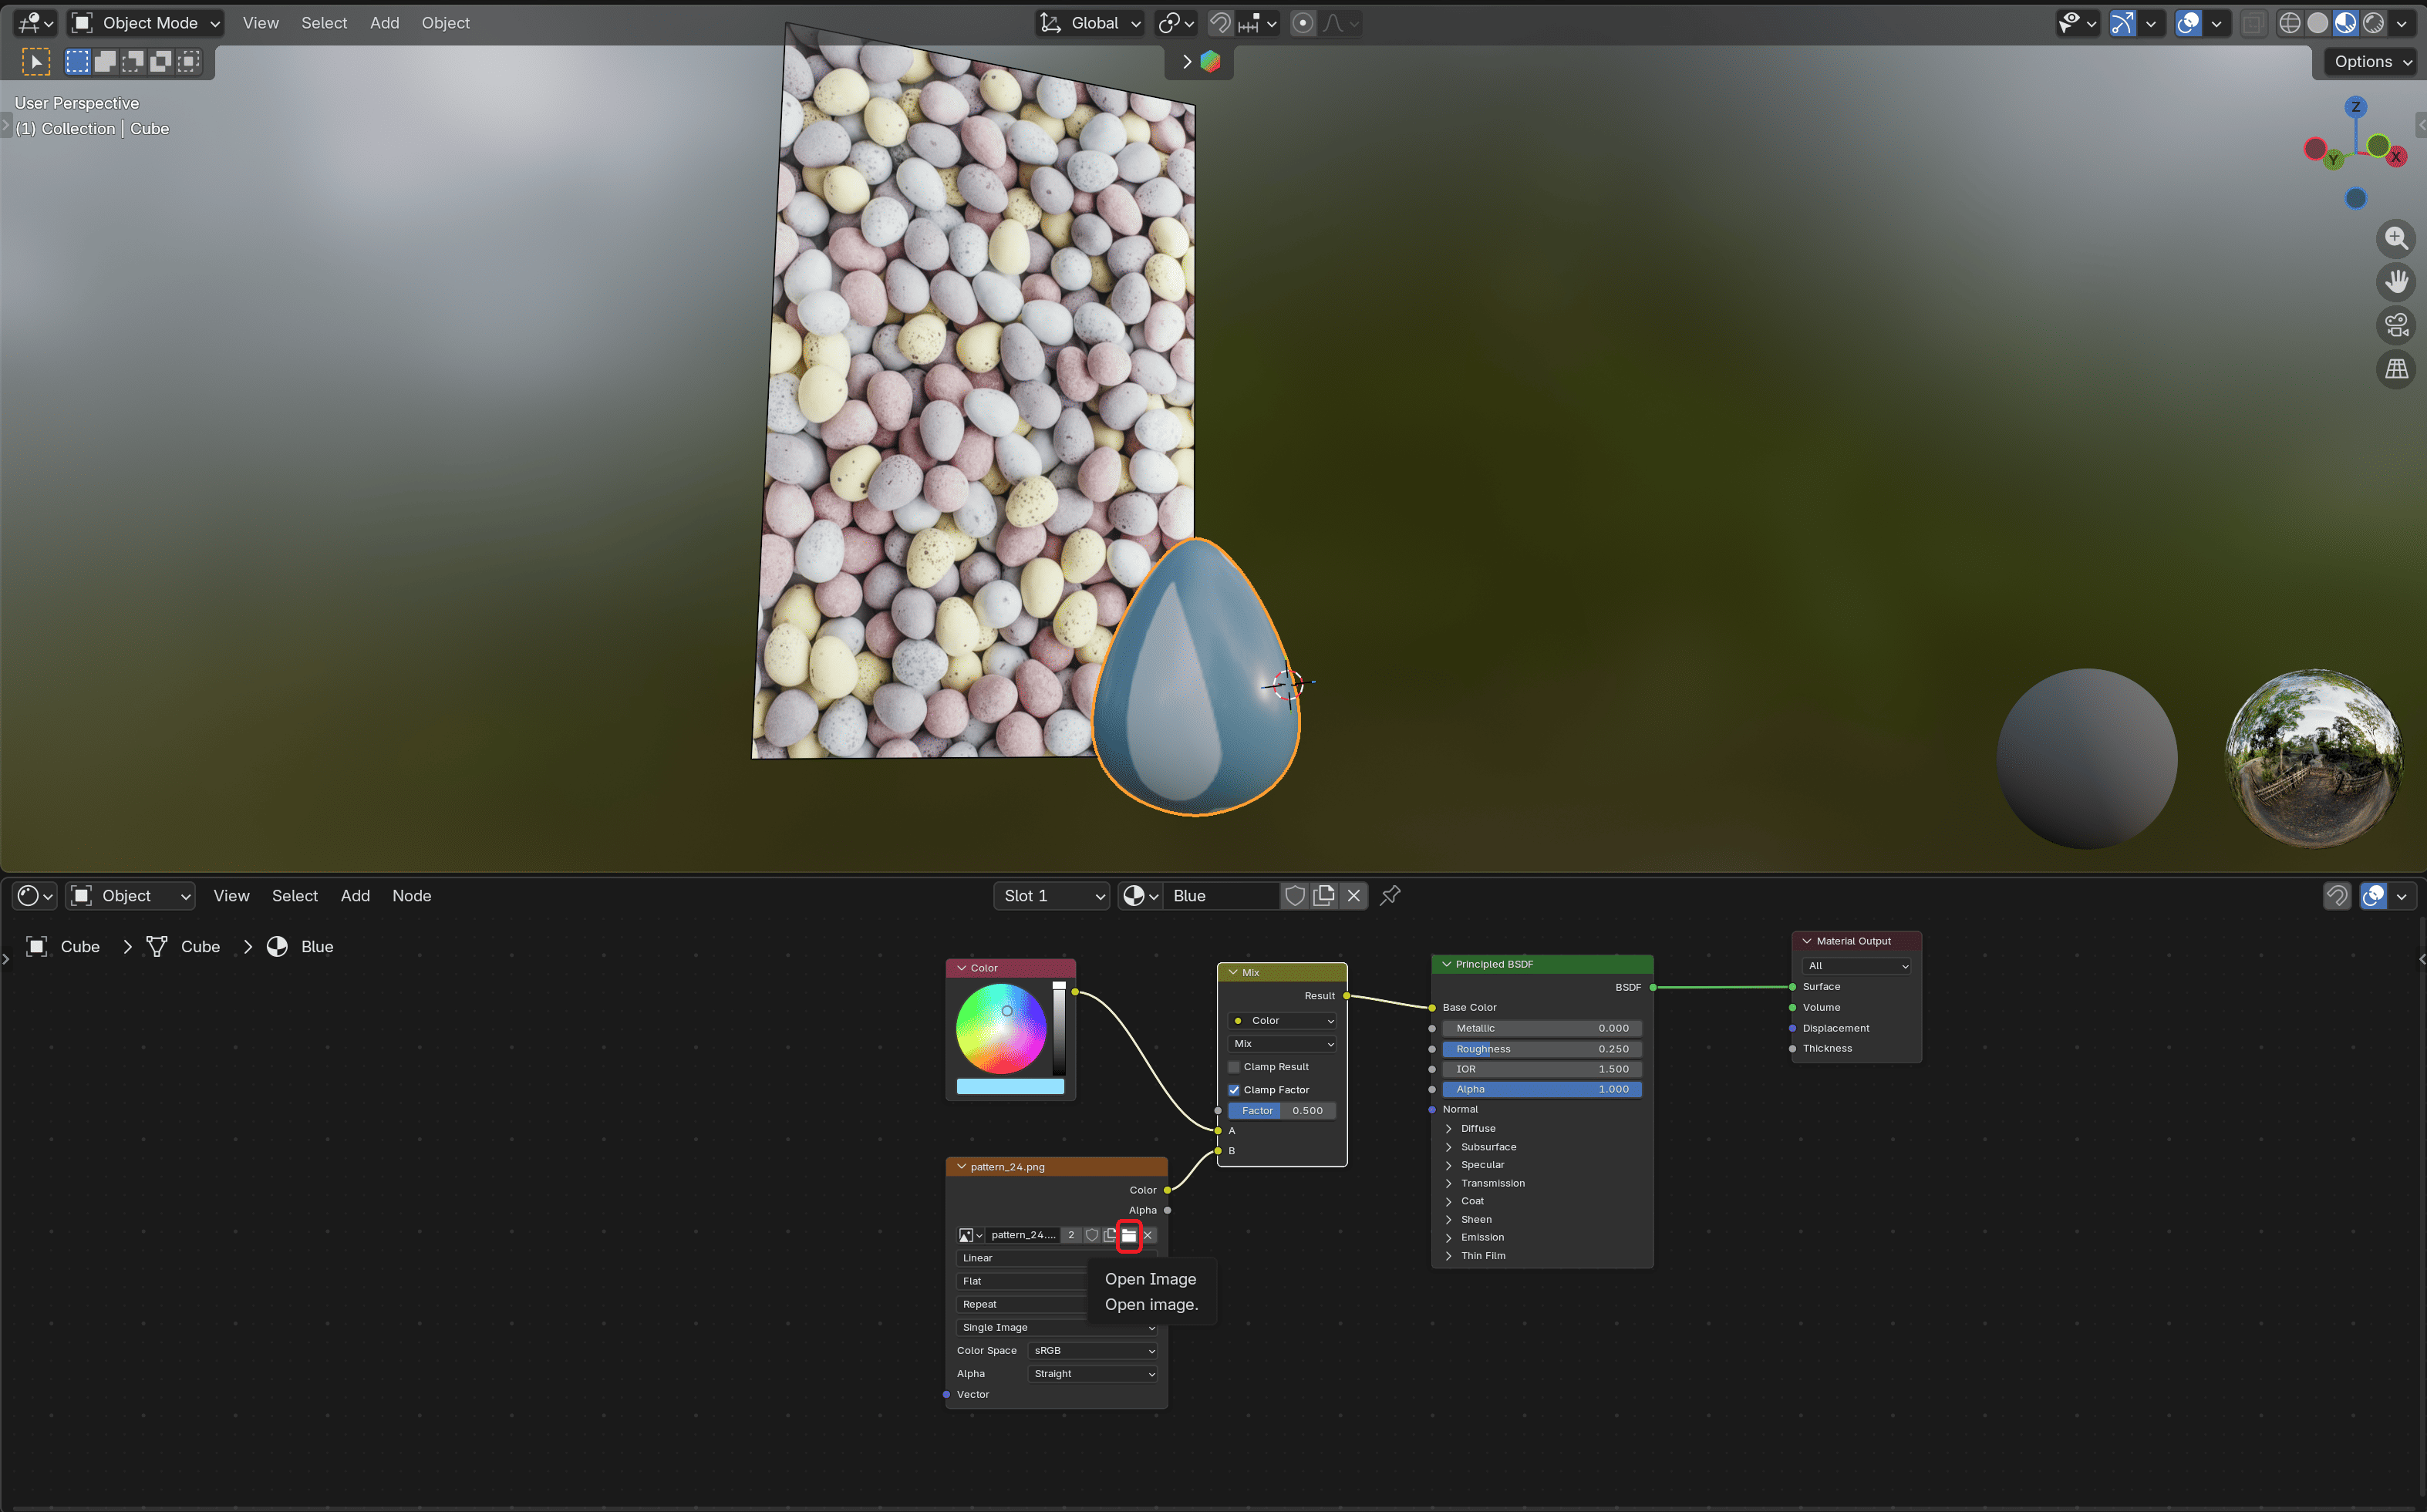This screenshot has height=1512, width=2427.
Task: Toggle node editor snapping magnet
Action: pos(2336,896)
